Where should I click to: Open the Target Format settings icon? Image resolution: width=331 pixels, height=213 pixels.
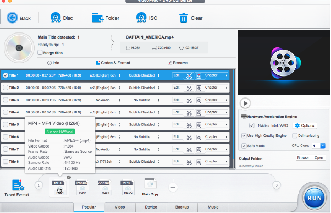coord(18,185)
